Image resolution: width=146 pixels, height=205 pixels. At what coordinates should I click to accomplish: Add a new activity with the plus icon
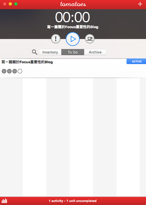point(140,4)
